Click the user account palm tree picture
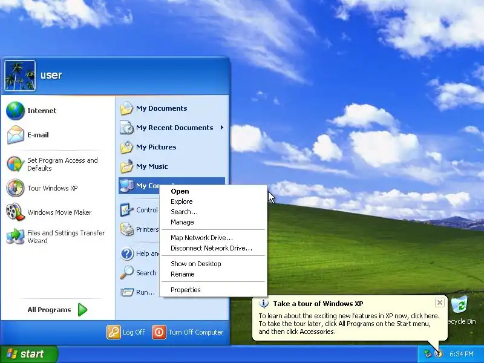The width and height of the screenshot is (484, 363). click(20, 76)
